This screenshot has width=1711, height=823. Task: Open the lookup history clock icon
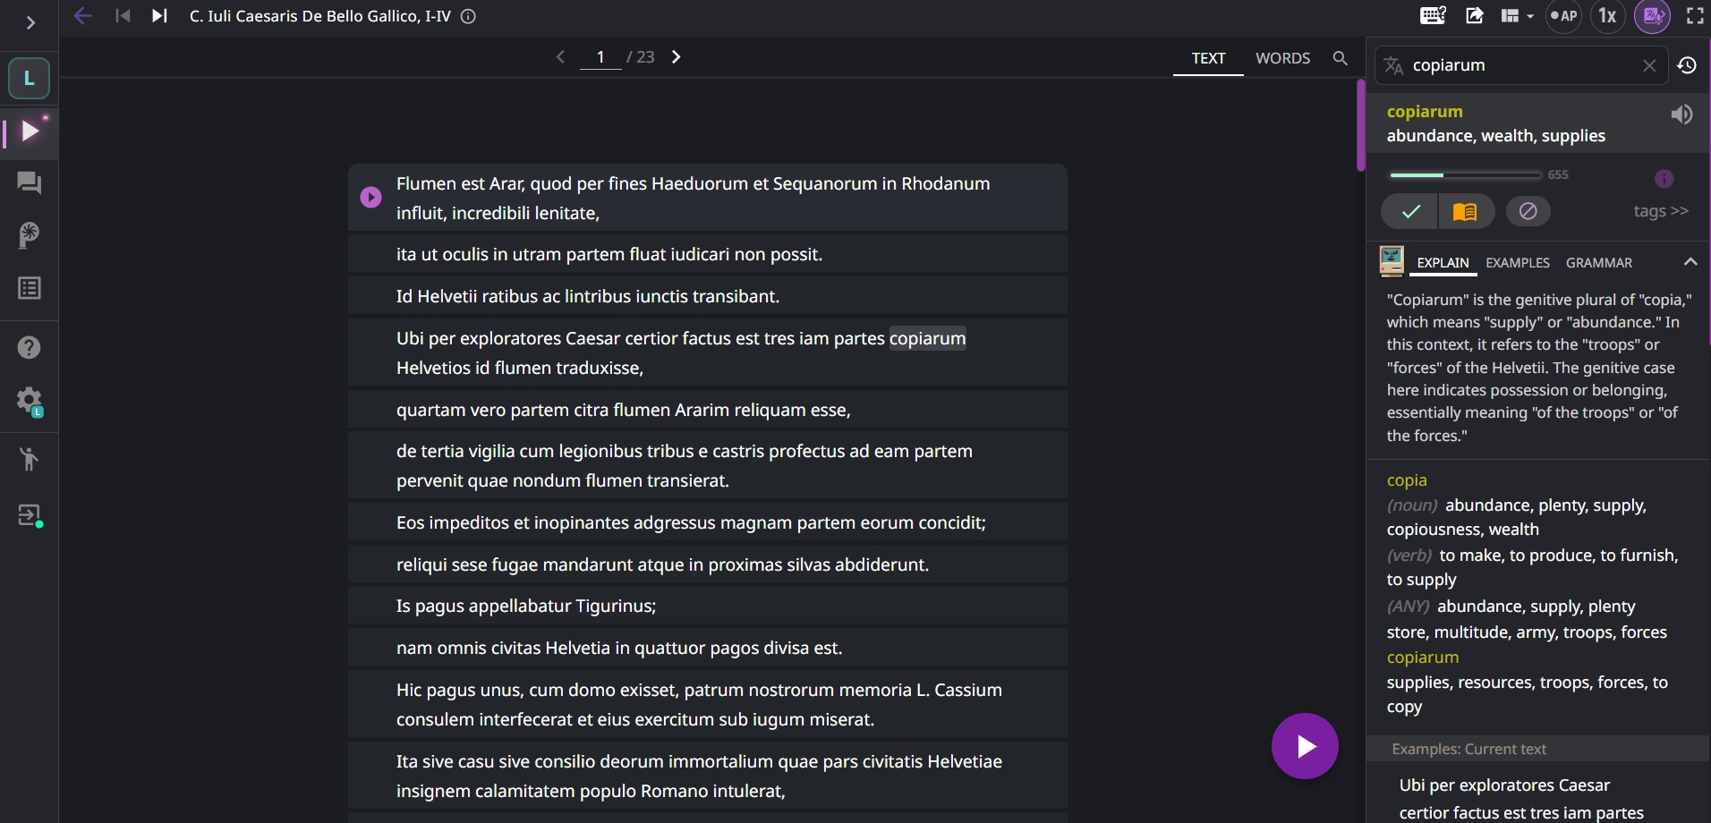click(1687, 65)
